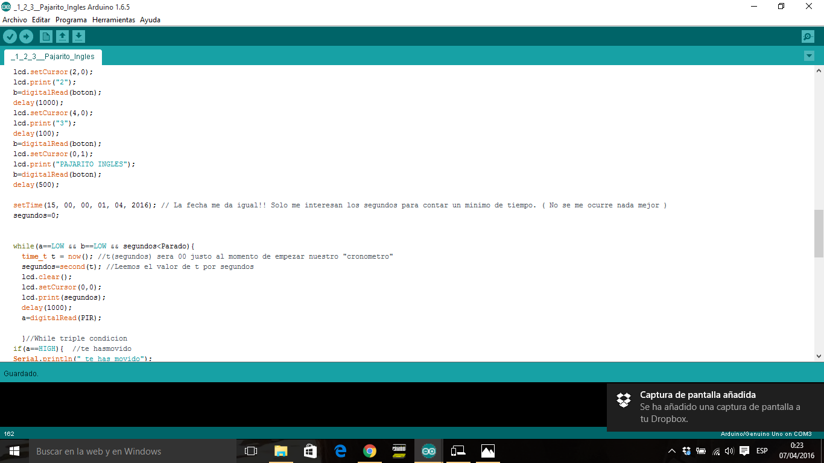Image resolution: width=824 pixels, height=463 pixels.
Task: Create a new sketch with New icon
Action: [x=46, y=37]
